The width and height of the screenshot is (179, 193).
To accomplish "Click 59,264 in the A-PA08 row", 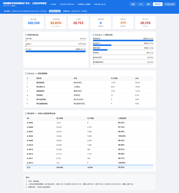I will pos(59,136).
